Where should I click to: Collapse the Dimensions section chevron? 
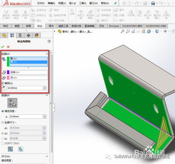pyautogui.click(x=47, y=157)
